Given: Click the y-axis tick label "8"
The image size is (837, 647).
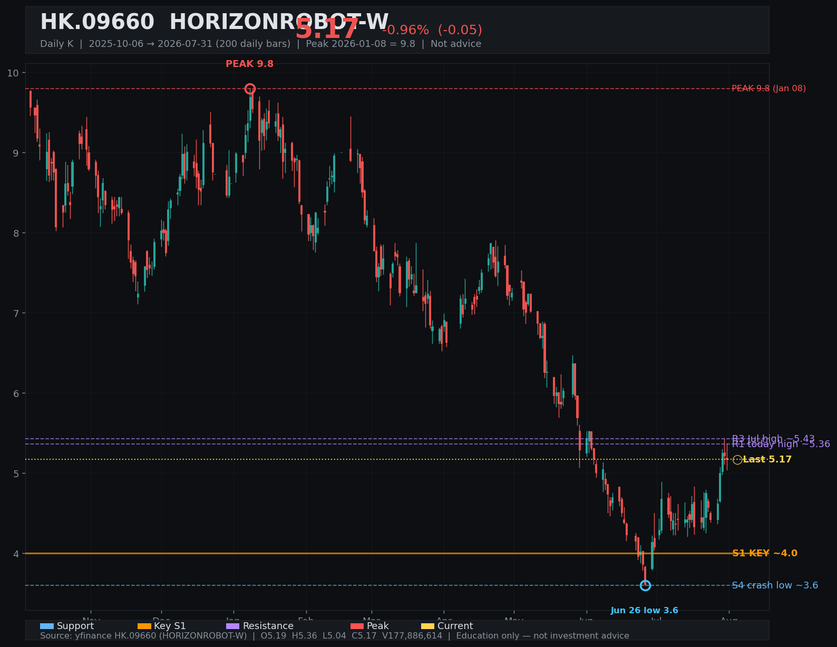Looking at the screenshot, I should [x=16, y=233].
